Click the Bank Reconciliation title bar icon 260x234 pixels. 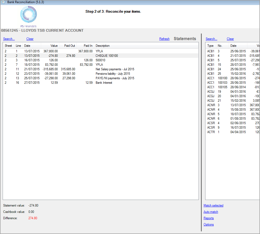[x=3, y=2]
